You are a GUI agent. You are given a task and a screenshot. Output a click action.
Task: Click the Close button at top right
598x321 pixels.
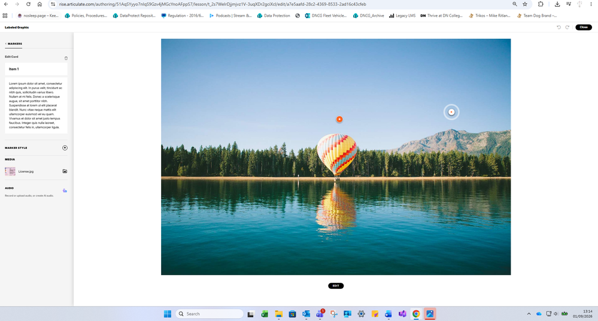tap(584, 27)
